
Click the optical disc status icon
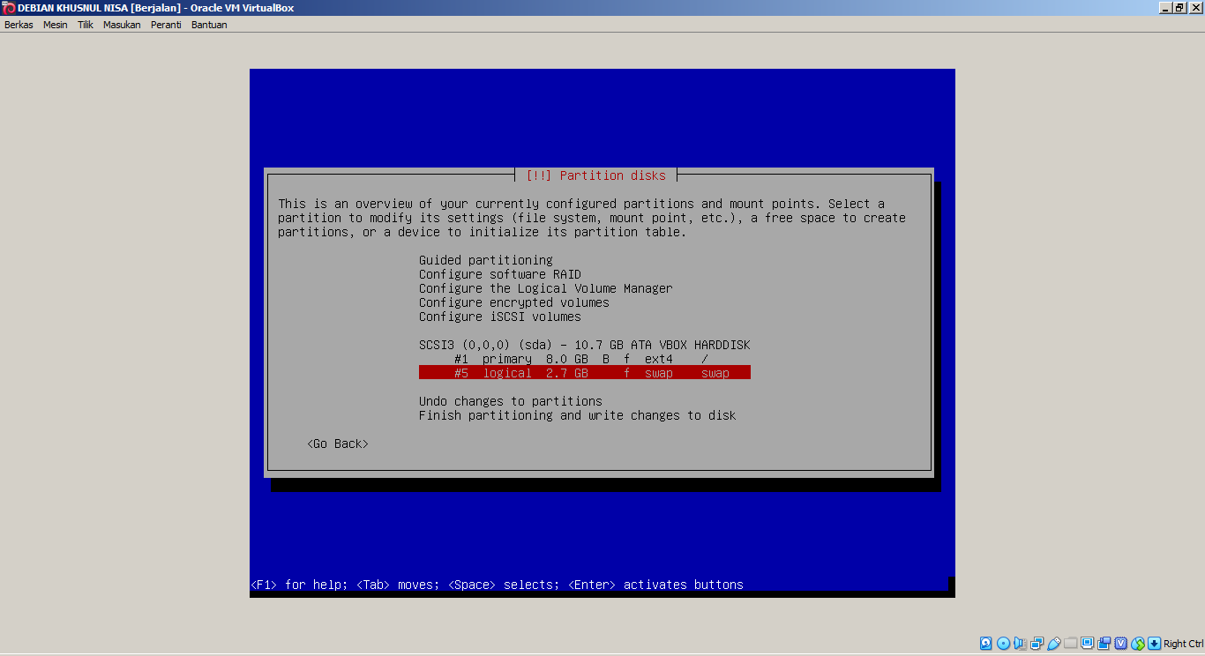tap(1003, 644)
